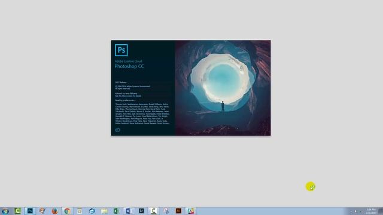
Task: Click the splash screen cave artwork
Action: [x=223, y=88]
